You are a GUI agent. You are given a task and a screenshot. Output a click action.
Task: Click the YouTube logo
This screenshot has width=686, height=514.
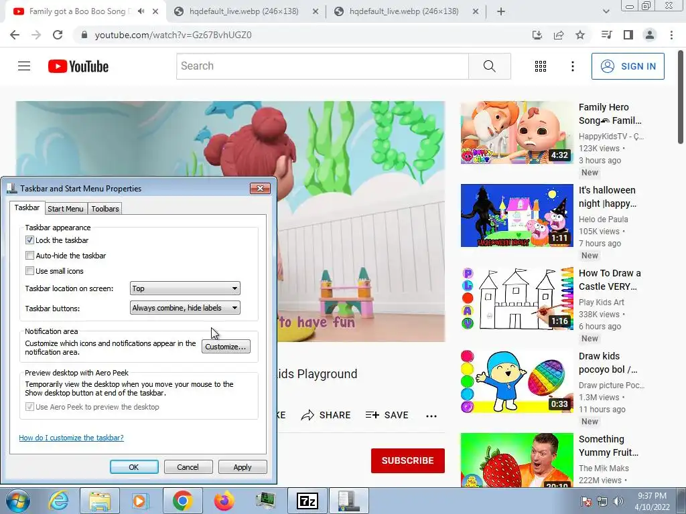pos(78,66)
